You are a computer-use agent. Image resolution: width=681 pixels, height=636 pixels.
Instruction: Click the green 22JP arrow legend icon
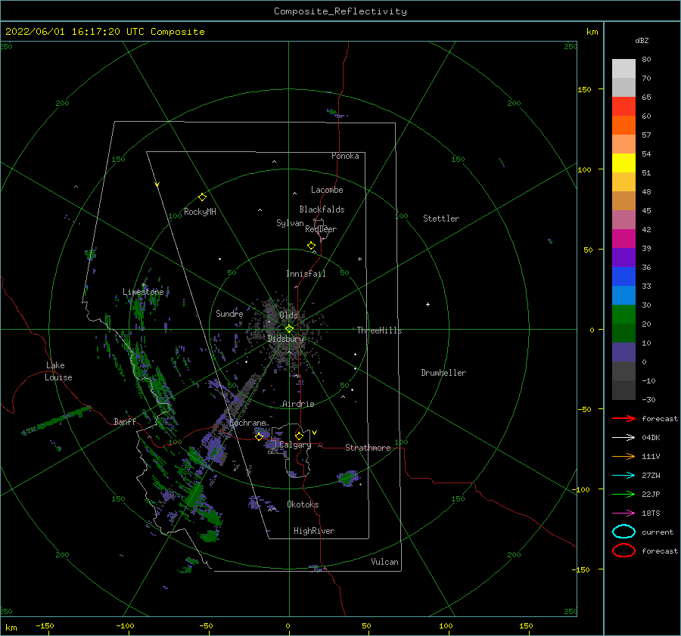(623, 494)
